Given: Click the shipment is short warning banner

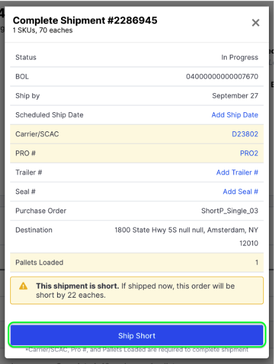Looking at the screenshot, I should [137, 291].
